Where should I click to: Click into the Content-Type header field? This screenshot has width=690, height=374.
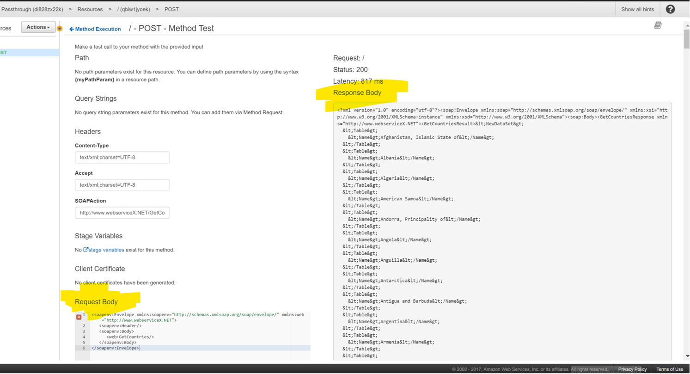click(x=122, y=157)
